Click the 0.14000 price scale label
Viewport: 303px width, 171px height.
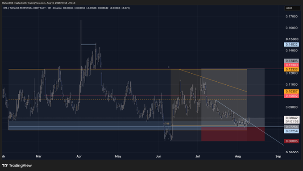click(291, 50)
